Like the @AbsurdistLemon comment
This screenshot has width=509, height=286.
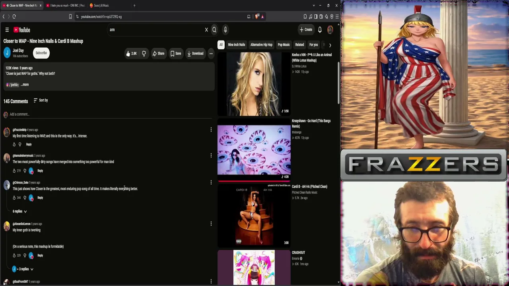(14, 255)
